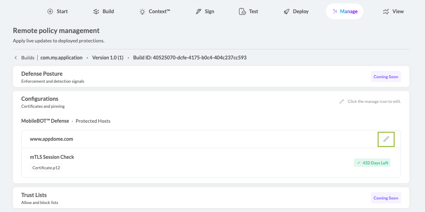Image resolution: width=425 pixels, height=212 pixels.
Task: Click the Deploy rocket icon
Action: (x=287, y=11)
